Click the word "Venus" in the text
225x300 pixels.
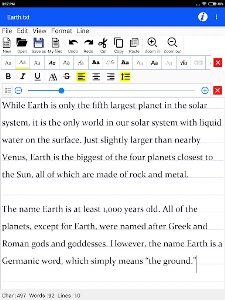pos(15,157)
